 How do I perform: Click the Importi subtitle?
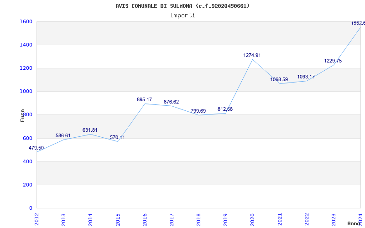pos(182,16)
